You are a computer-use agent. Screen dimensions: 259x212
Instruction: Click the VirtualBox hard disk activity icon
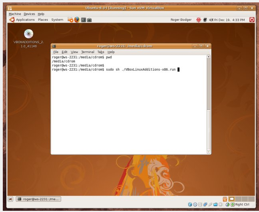click(x=190, y=204)
